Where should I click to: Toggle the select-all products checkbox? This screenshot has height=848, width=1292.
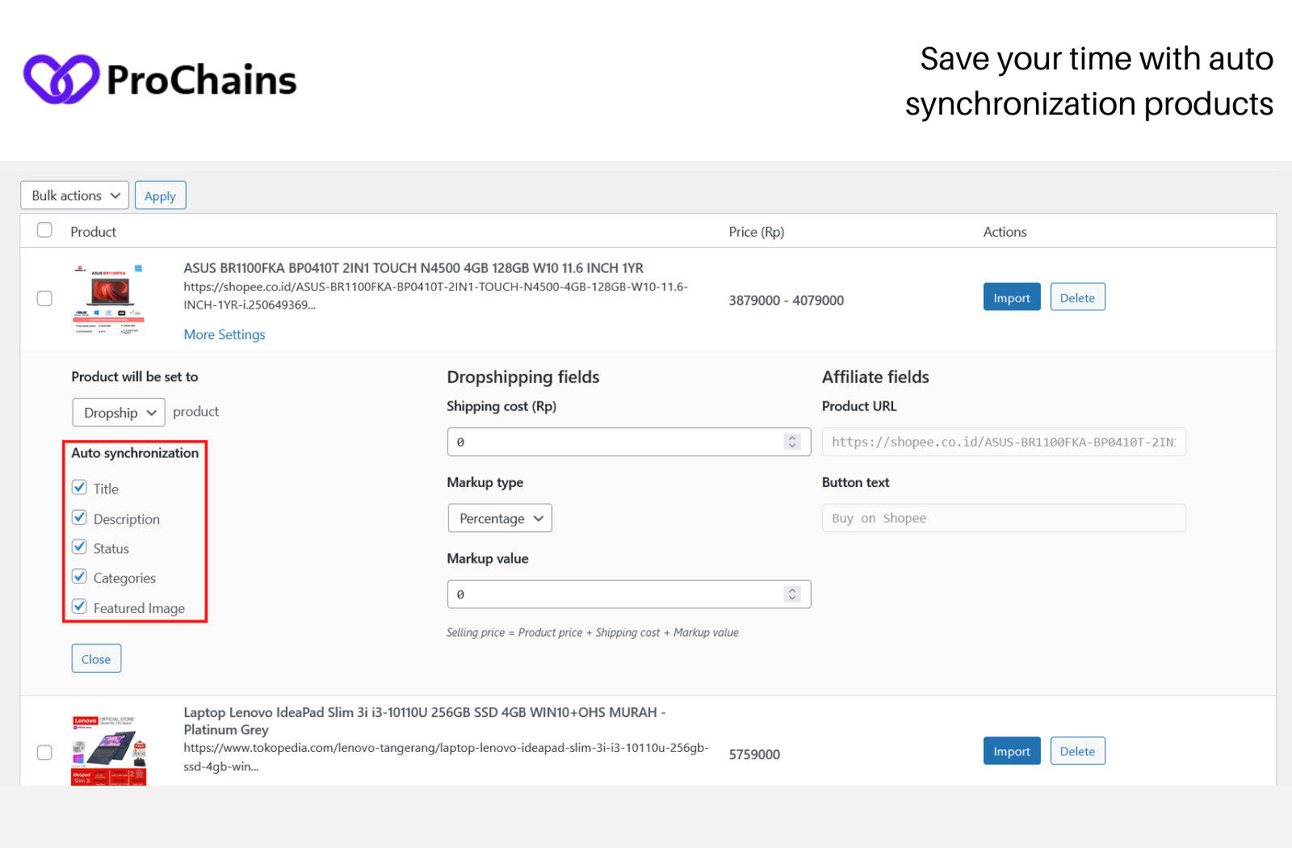[44, 230]
